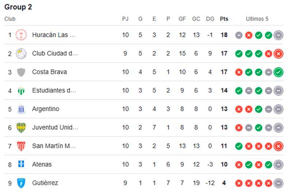Image resolution: width=292 pixels, height=194 pixels.
Task: Click the DG column header
Action: 210,19
